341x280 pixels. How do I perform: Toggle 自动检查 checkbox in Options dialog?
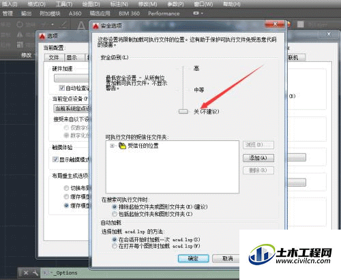[x=62, y=88]
